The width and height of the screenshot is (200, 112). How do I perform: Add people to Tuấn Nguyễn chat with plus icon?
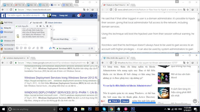[37, 26]
